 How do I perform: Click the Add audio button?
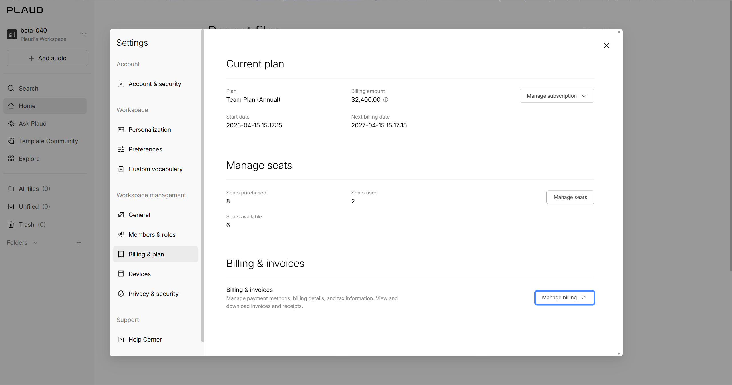(x=47, y=58)
